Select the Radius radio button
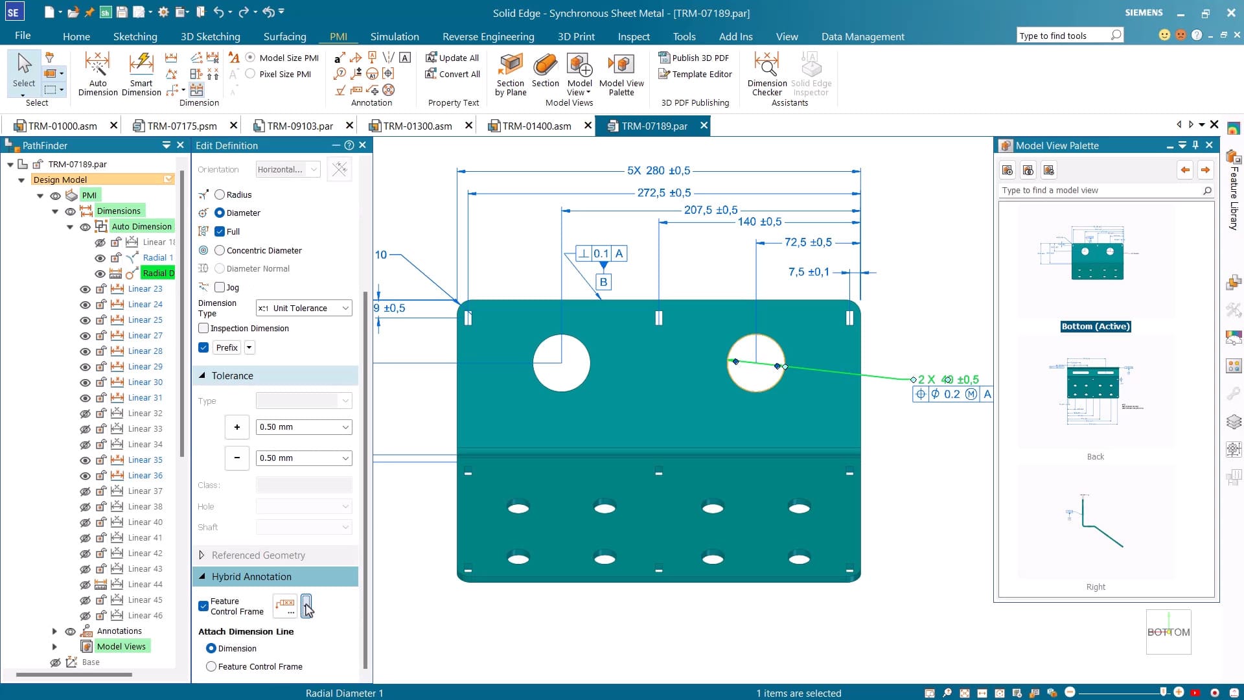The width and height of the screenshot is (1244, 700). tap(220, 194)
